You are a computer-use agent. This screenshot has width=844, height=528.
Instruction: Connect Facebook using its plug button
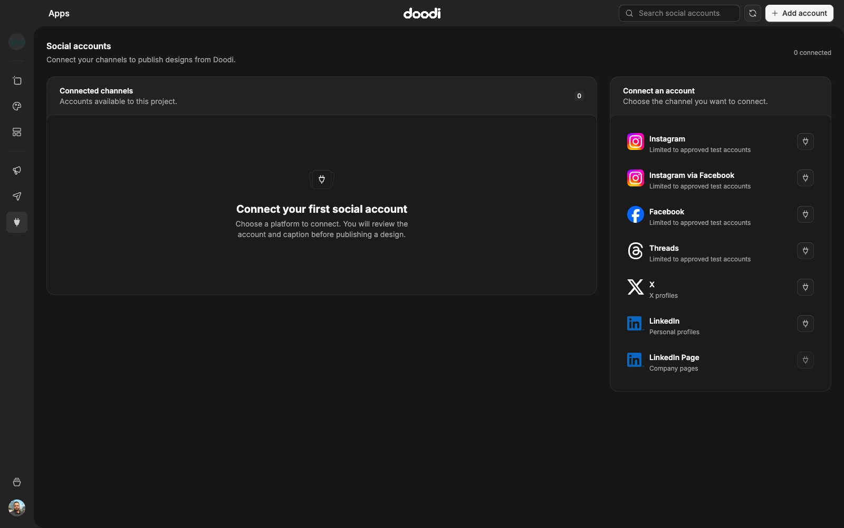pyautogui.click(x=805, y=214)
